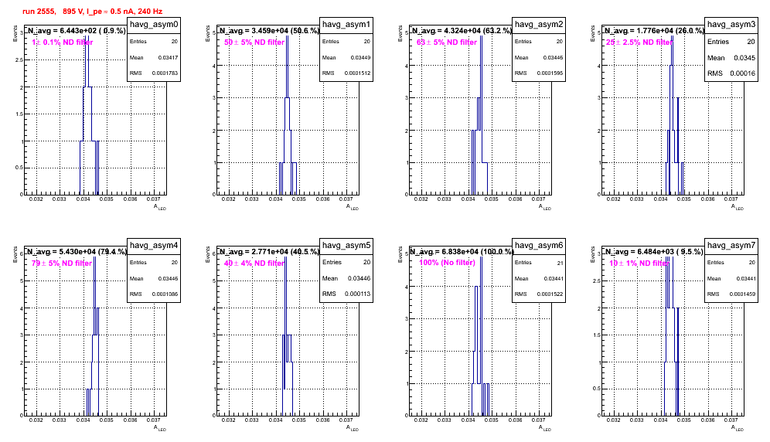Screen dimensions: 770x442
Task: Click the magenta 10± 1% ND filter label
Action: pyautogui.click(x=639, y=263)
